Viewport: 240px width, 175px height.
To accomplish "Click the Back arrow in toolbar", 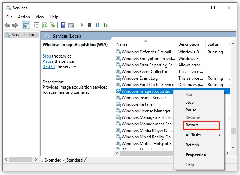I will 7,25.
